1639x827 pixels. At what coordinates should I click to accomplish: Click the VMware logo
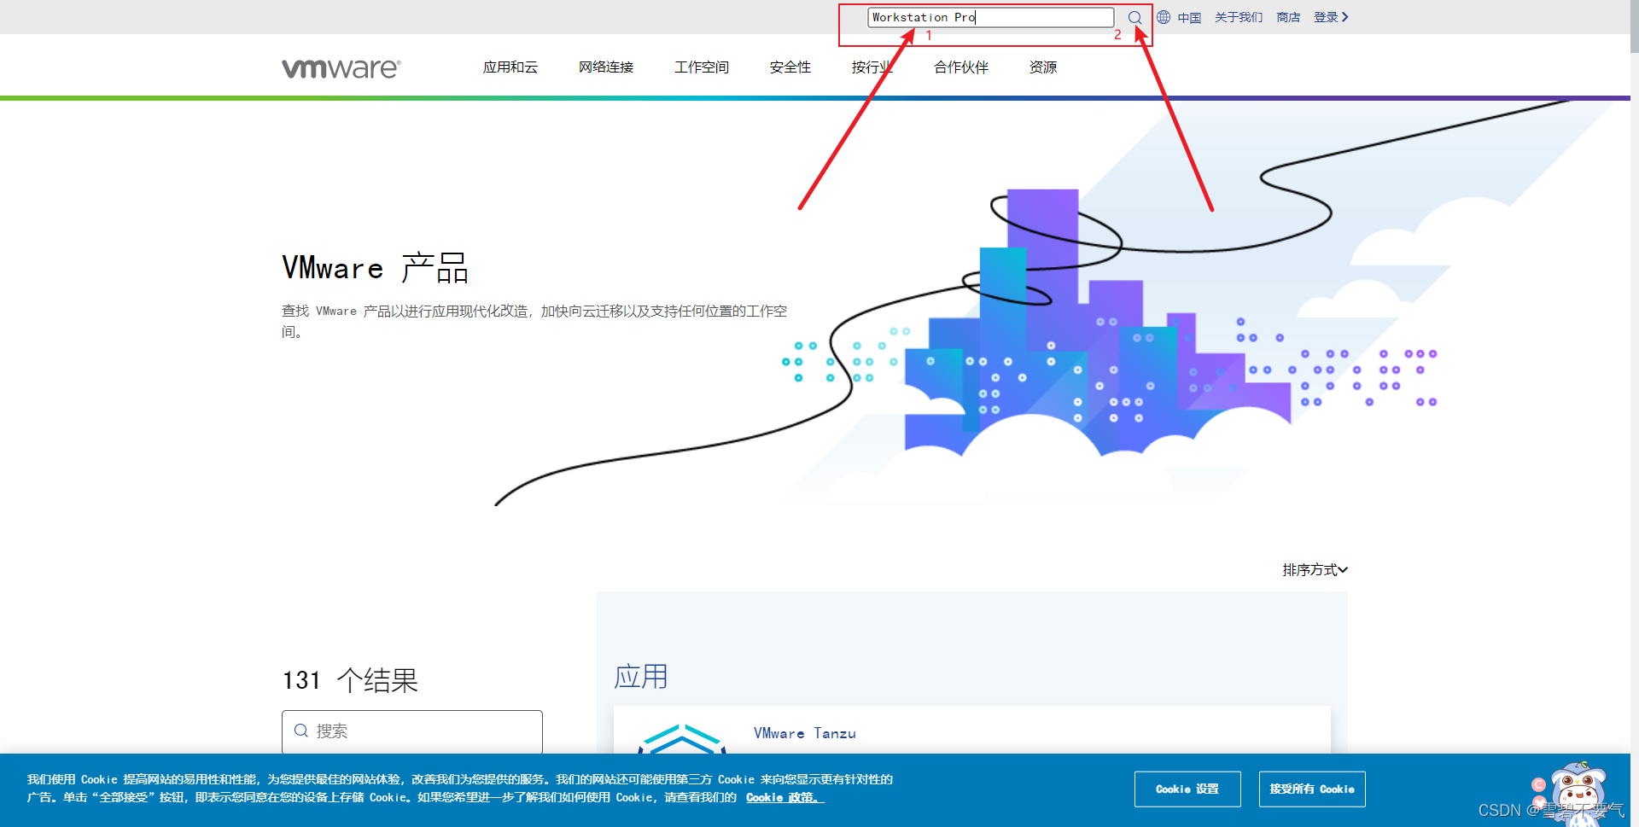coord(340,67)
